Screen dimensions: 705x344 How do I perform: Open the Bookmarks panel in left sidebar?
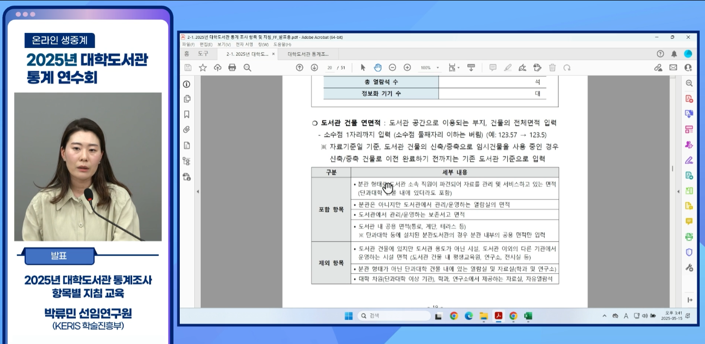pyautogui.click(x=187, y=115)
